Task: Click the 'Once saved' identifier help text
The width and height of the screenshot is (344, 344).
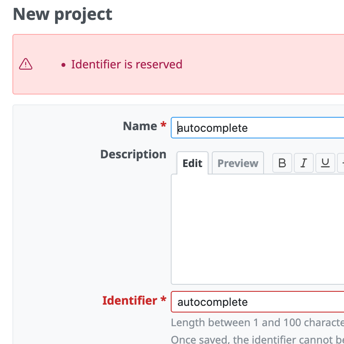Action: (257, 339)
